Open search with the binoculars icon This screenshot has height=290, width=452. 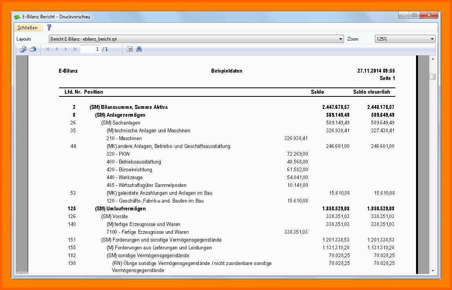click(139, 49)
